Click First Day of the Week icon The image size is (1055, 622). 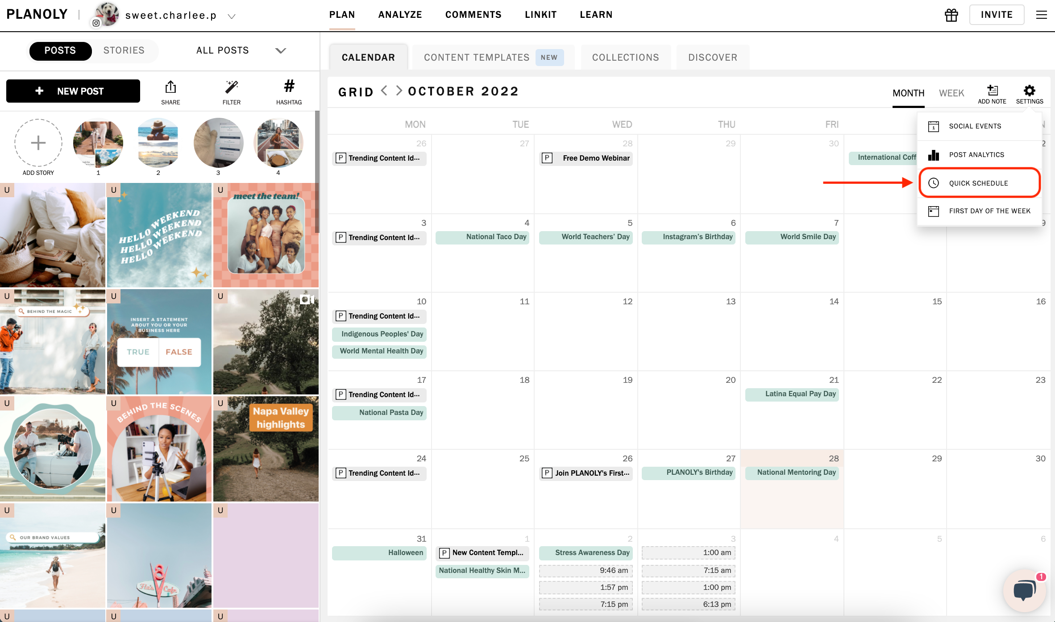pos(934,211)
